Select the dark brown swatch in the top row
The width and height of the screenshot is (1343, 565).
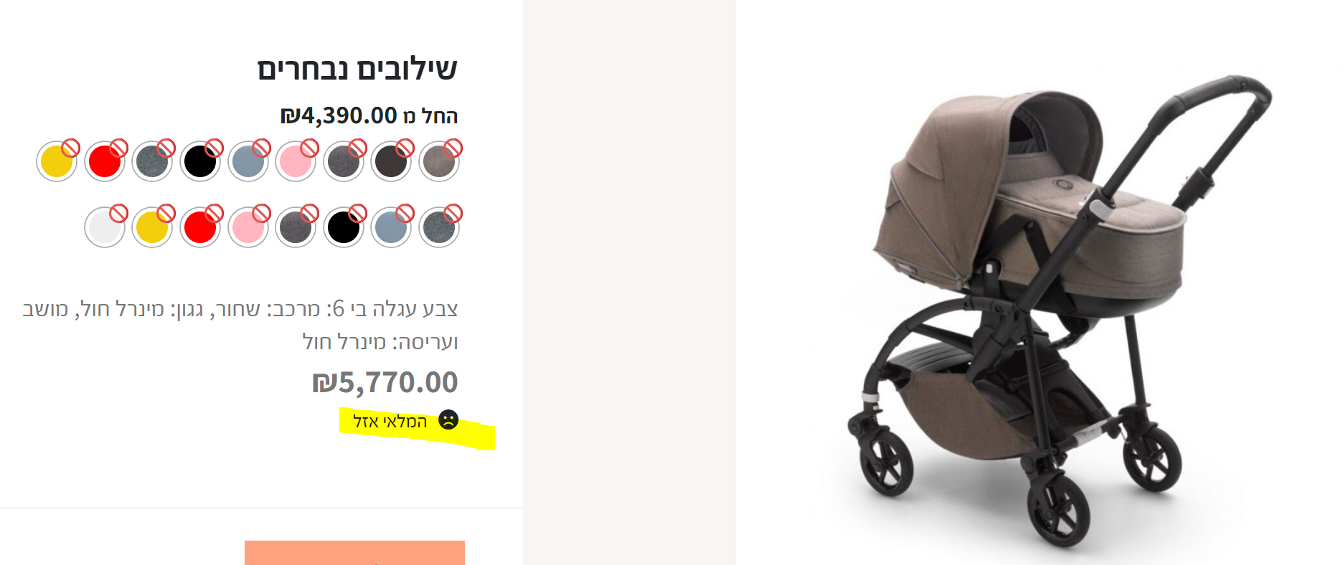pyautogui.click(x=391, y=161)
